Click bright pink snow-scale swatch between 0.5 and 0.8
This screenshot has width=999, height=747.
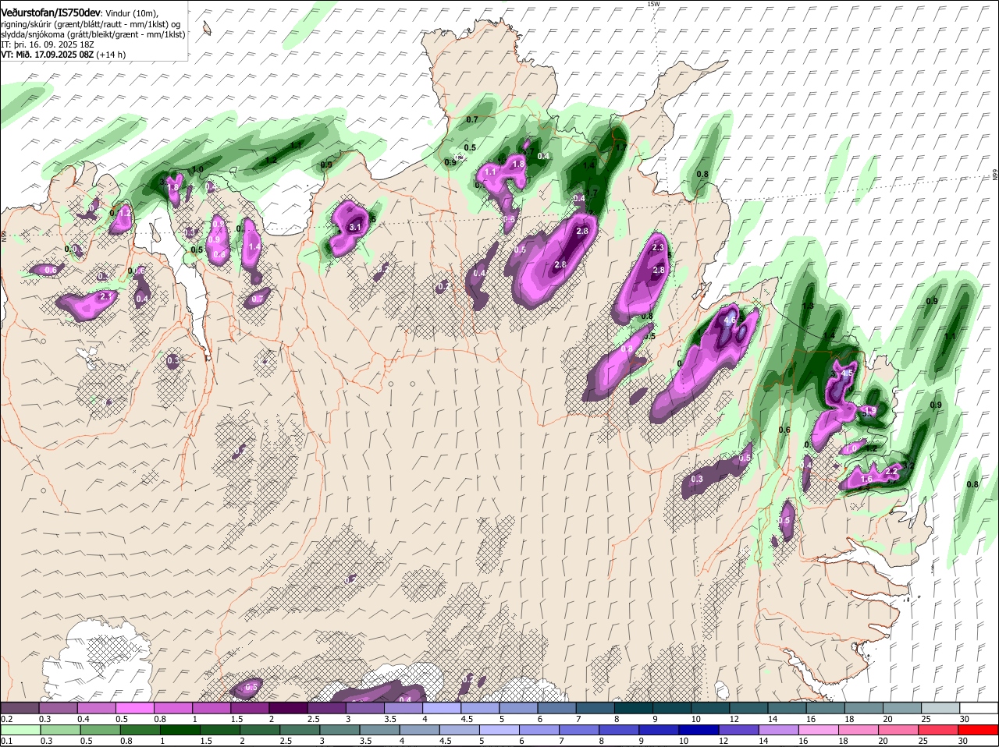click(x=134, y=707)
